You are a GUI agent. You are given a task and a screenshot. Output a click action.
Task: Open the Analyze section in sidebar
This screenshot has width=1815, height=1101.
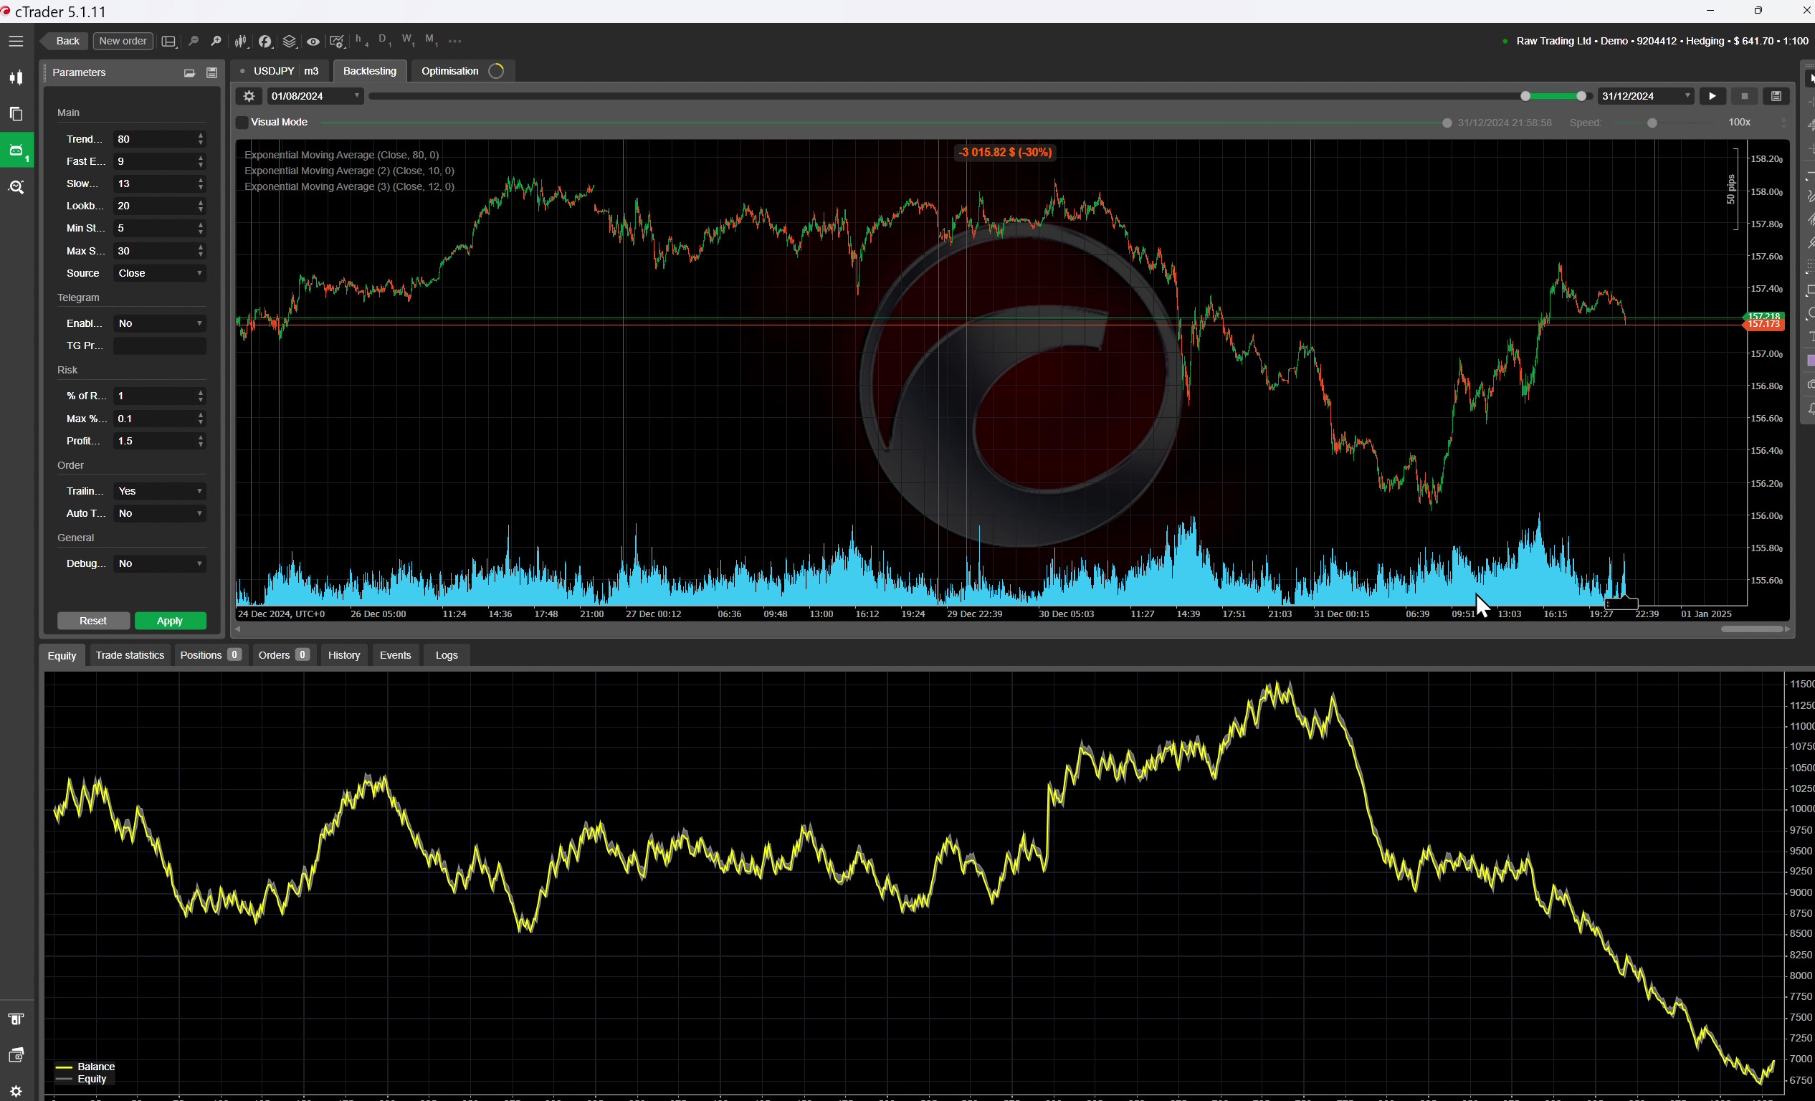point(16,187)
